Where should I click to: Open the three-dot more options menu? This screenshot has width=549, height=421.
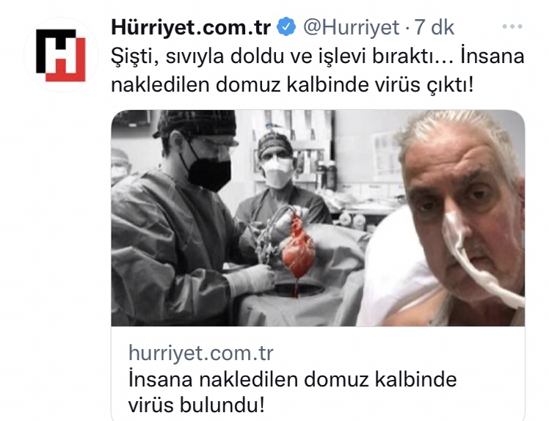click(512, 26)
